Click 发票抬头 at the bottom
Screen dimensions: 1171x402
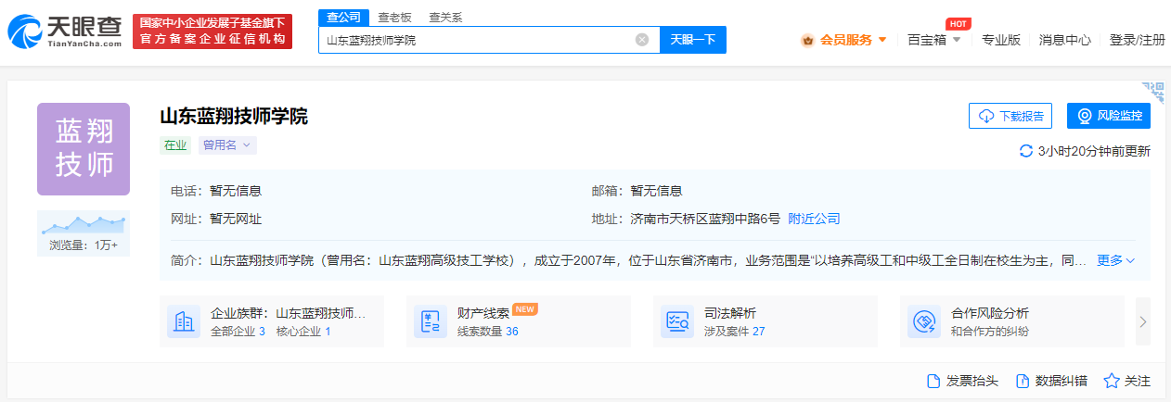click(963, 381)
